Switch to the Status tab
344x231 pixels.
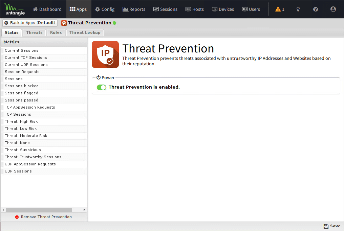[x=12, y=32]
